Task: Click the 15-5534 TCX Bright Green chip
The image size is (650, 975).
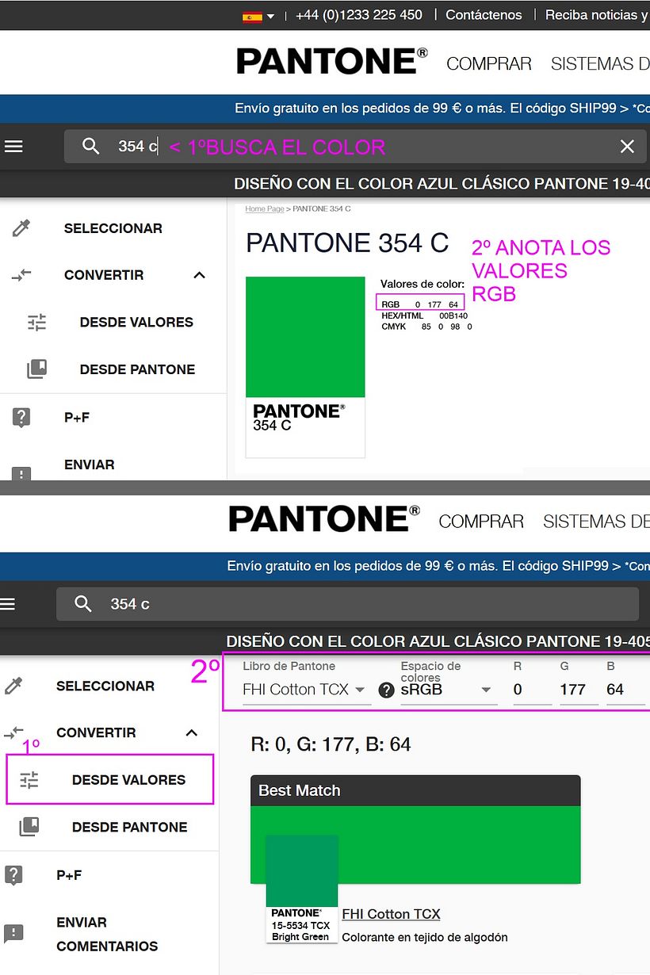Action: [x=301, y=889]
